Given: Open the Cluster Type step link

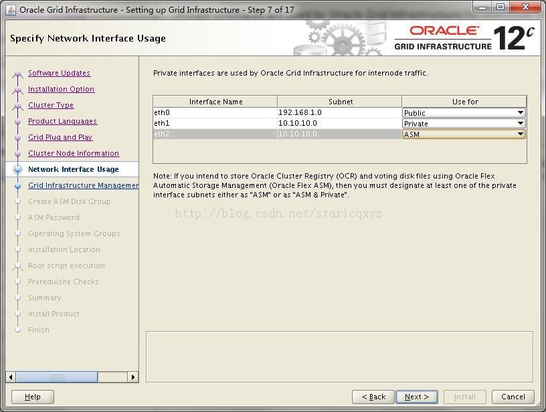Looking at the screenshot, I should (x=51, y=105).
